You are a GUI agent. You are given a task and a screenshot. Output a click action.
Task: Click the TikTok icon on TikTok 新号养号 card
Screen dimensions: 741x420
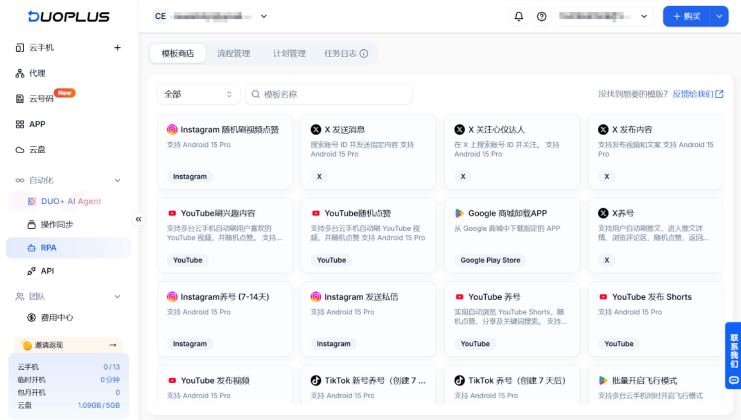[316, 380]
